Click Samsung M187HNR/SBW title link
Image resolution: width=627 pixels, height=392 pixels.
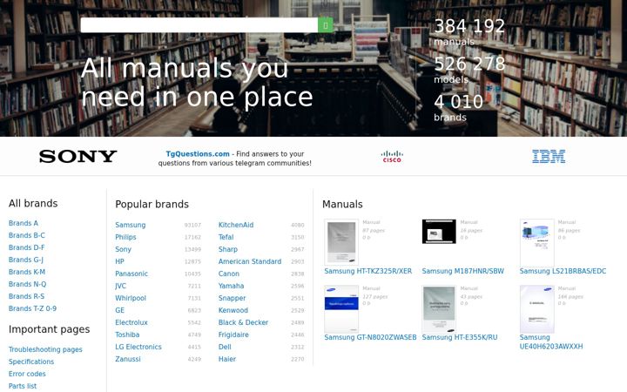pyautogui.click(x=462, y=271)
